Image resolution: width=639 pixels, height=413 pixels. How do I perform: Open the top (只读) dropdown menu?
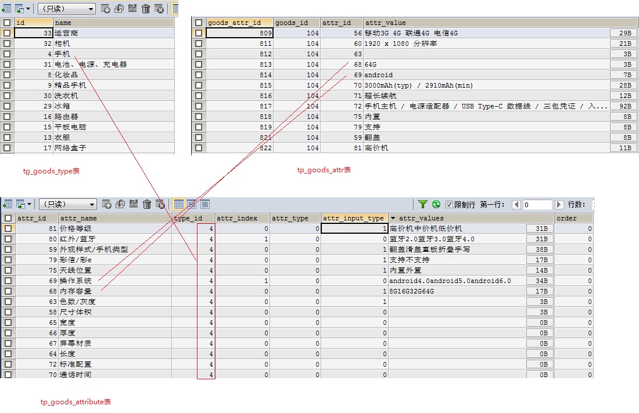click(67, 9)
